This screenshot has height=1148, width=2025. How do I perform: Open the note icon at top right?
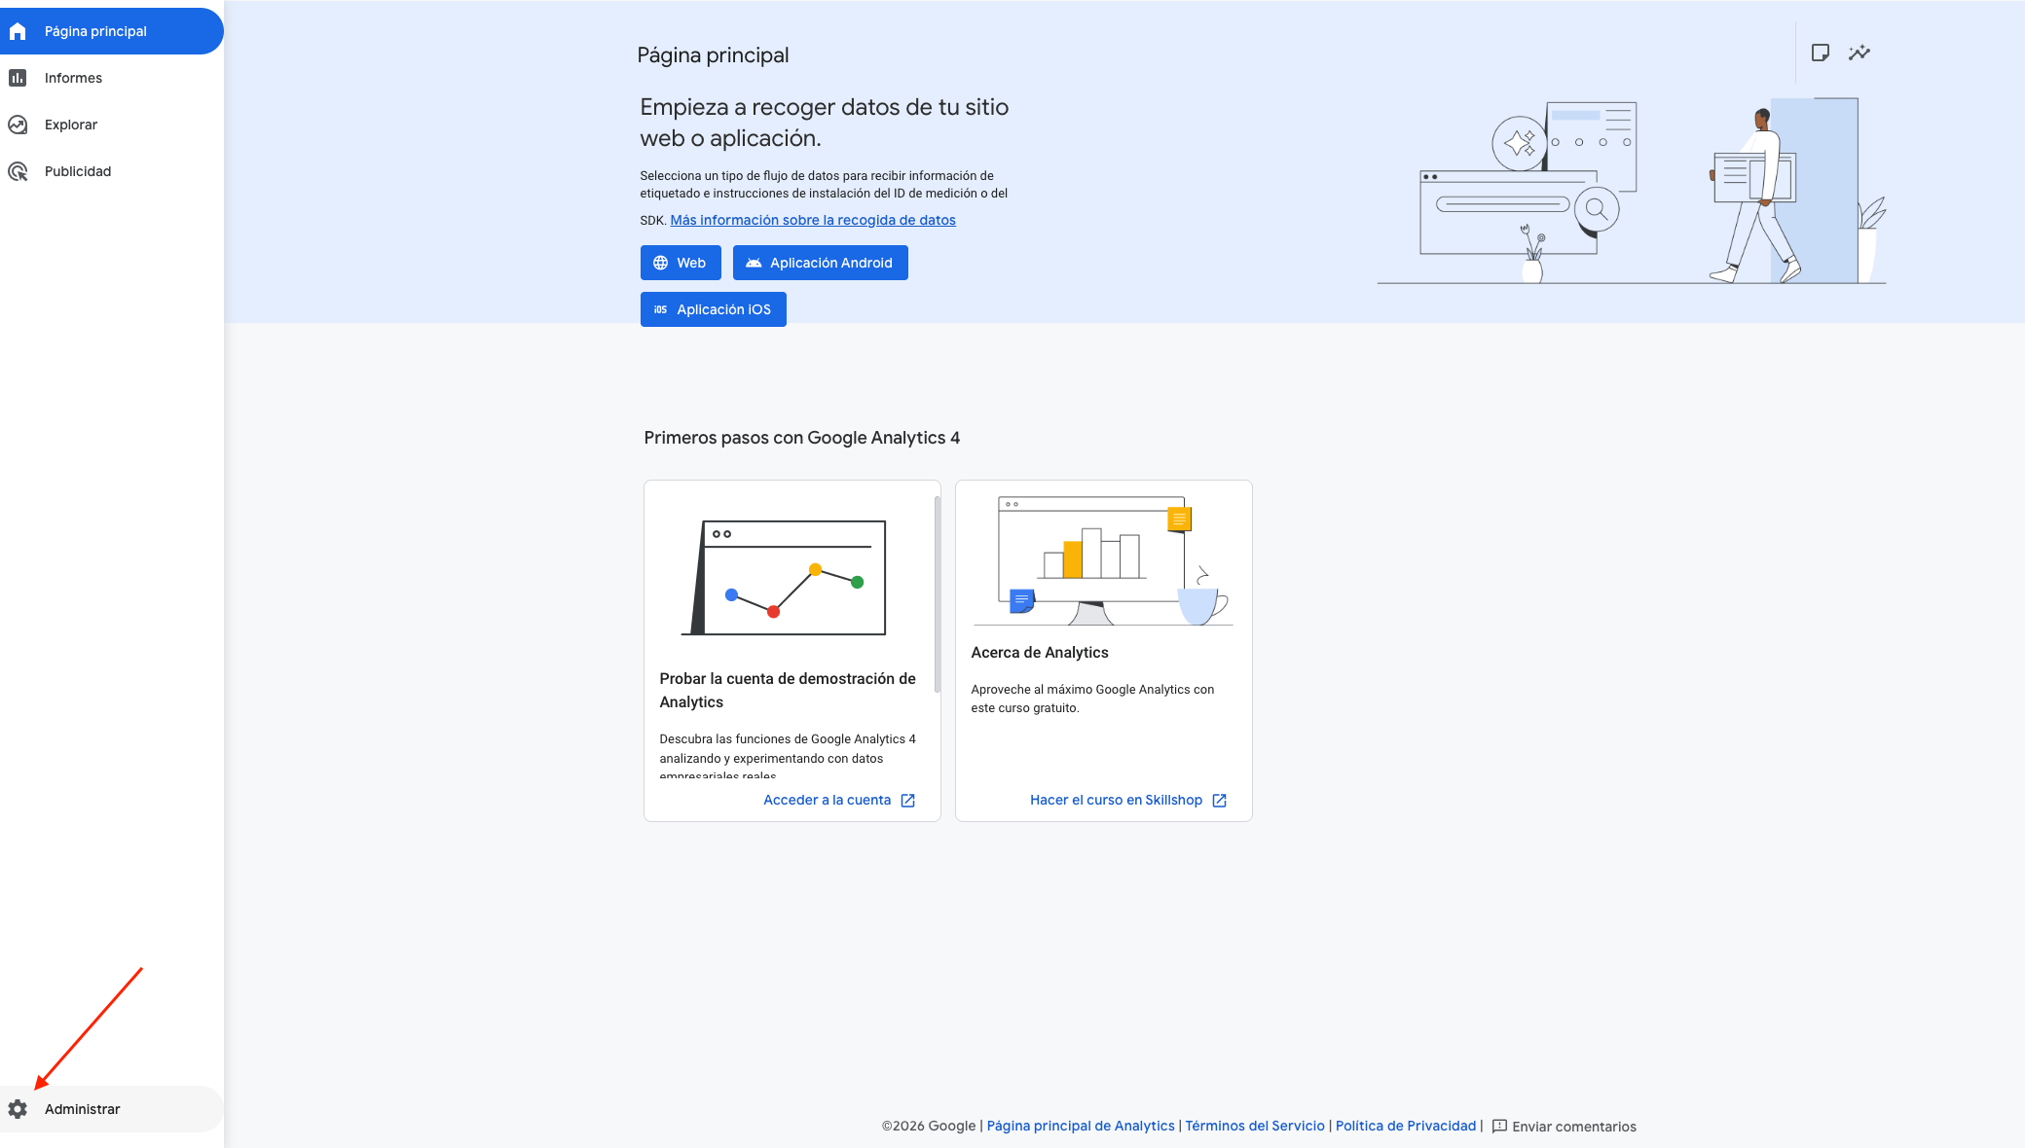(1820, 53)
